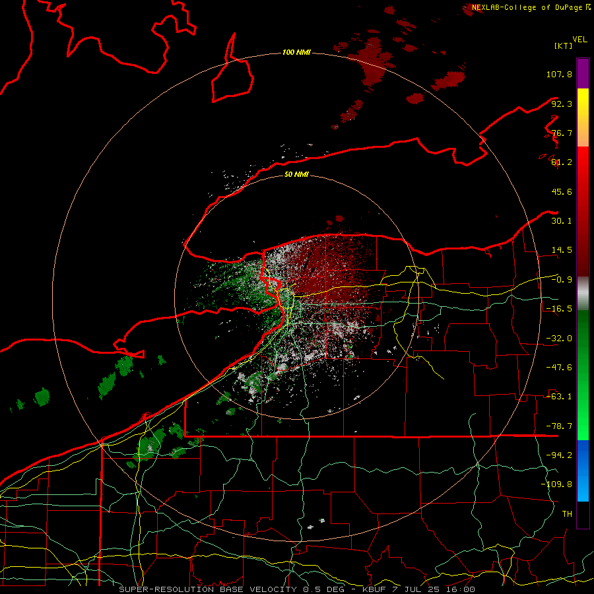Click the 107.8 legend value

pyautogui.click(x=559, y=74)
